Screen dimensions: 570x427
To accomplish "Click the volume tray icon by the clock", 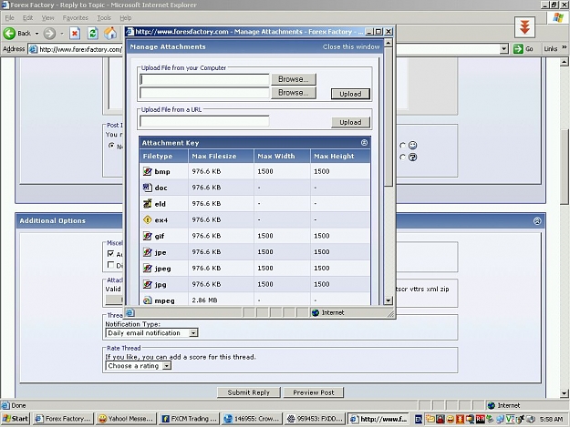I will 531,419.
